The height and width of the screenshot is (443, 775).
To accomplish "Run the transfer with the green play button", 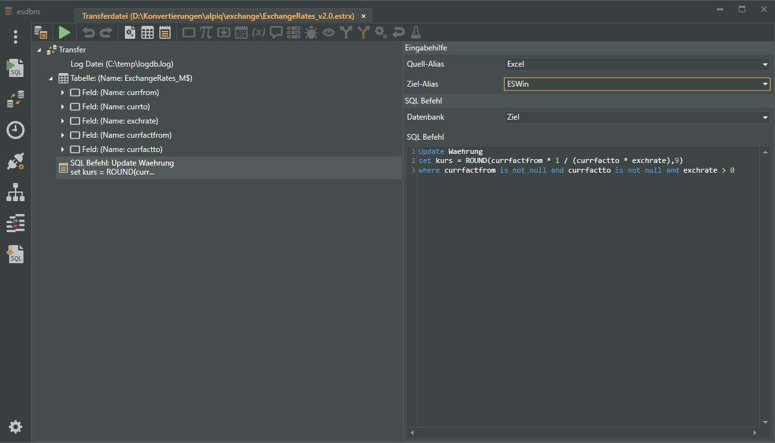I will 64,32.
